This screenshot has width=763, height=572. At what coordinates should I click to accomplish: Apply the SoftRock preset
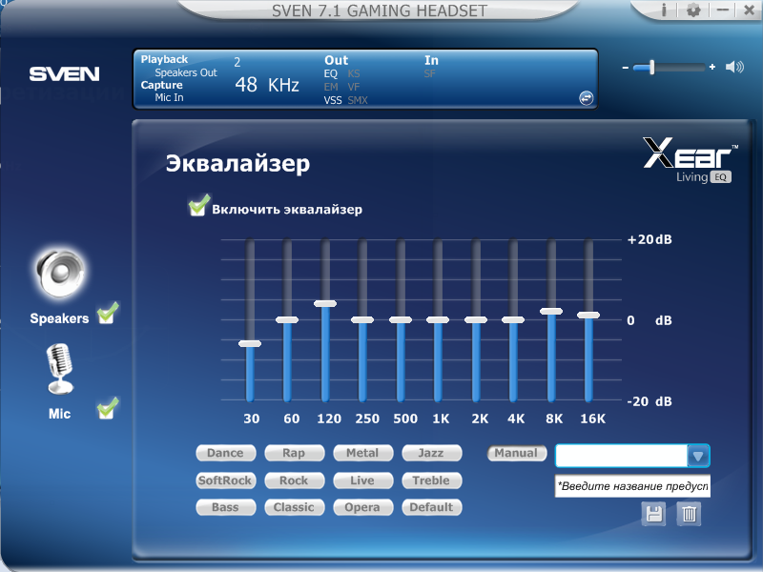pyautogui.click(x=226, y=480)
